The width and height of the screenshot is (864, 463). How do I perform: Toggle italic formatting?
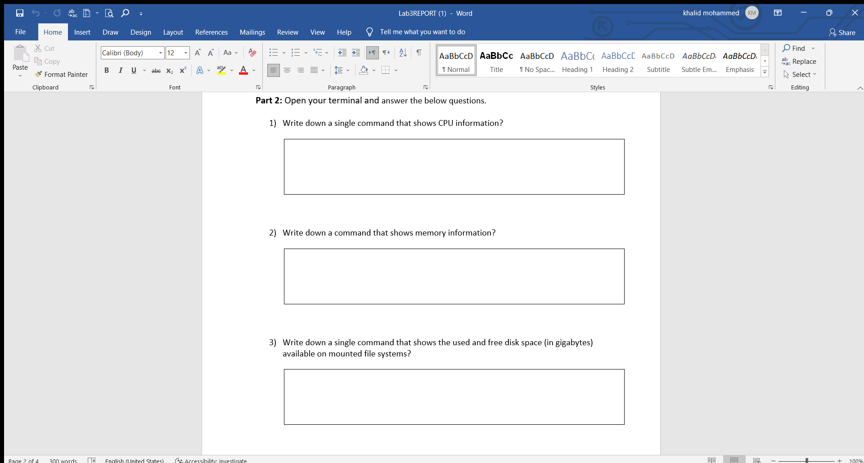(x=120, y=70)
